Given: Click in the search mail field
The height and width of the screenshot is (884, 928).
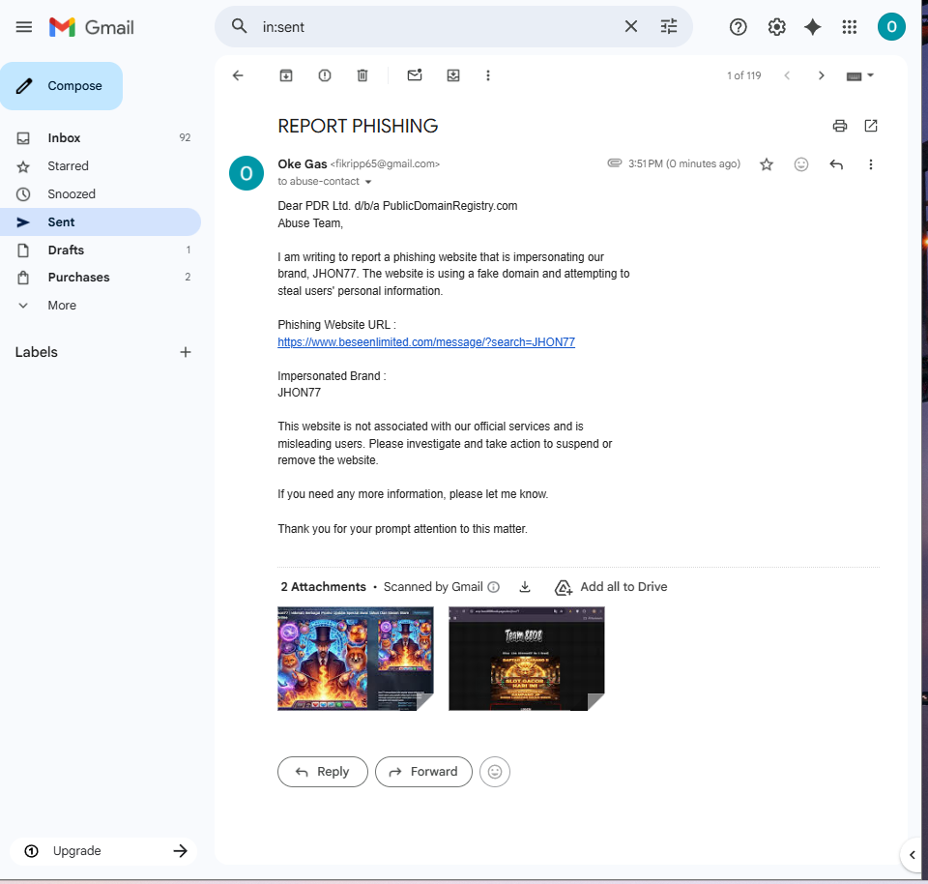Looking at the screenshot, I should [x=438, y=27].
